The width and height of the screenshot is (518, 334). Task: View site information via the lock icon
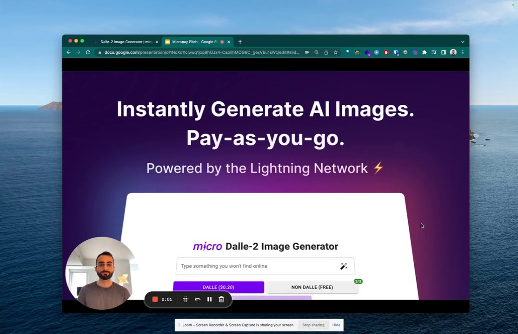pos(100,52)
